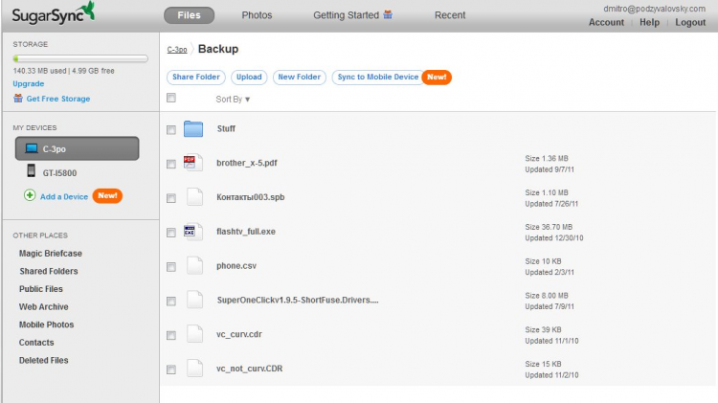Screen dimensions: 718x403
Task: Click the Logout link
Action: tap(690, 22)
